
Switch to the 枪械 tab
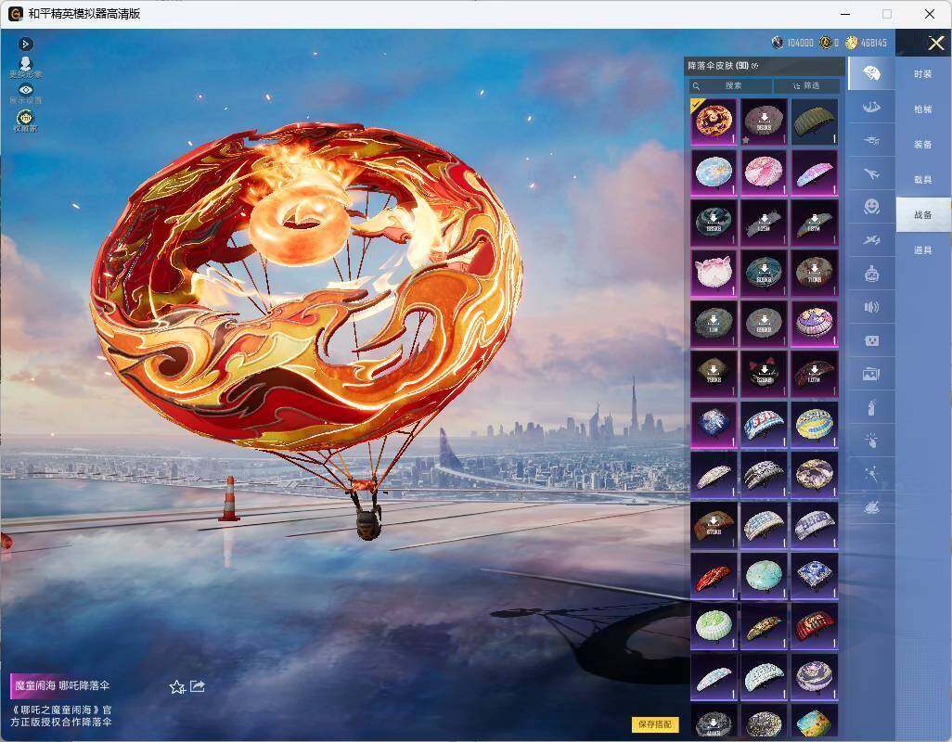click(x=923, y=109)
